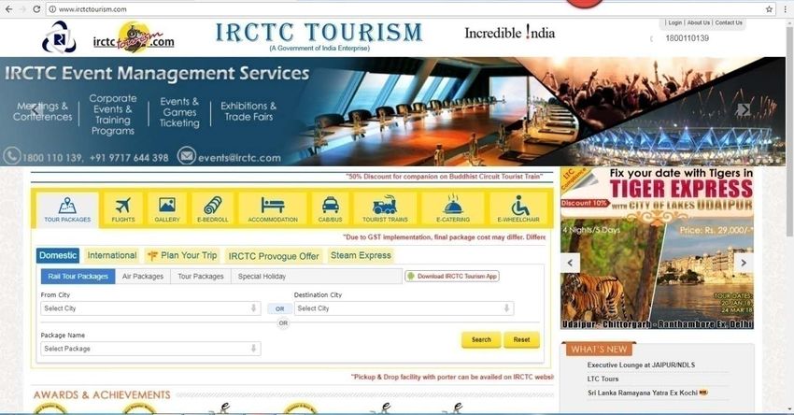Click the Reset button
The image size is (794, 415).
click(x=521, y=339)
